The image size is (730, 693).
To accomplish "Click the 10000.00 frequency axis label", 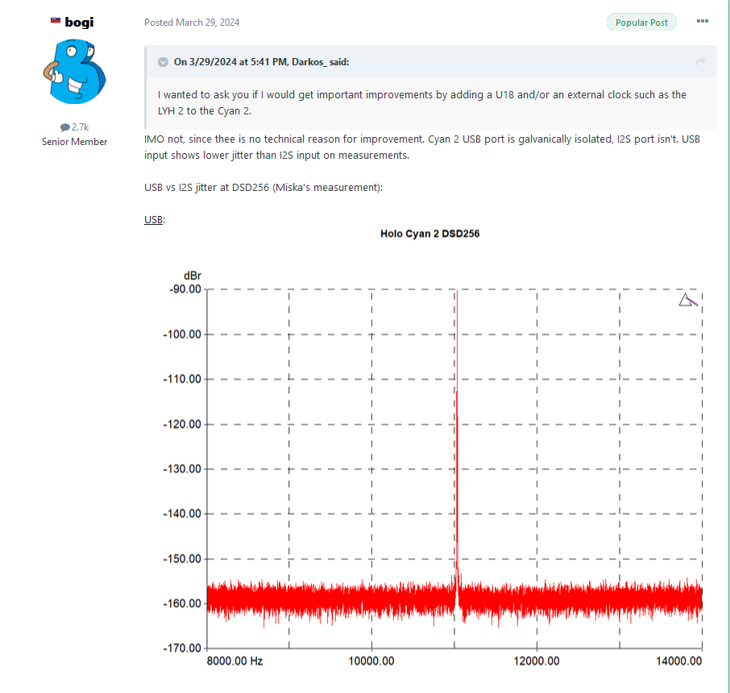I will (x=371, y=661).
